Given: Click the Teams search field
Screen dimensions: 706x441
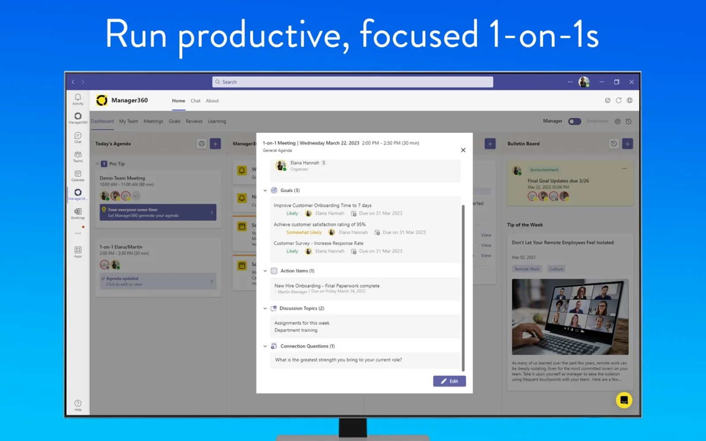Looking at the screenshot, I should pyautogui.click(x=353, y=82).
